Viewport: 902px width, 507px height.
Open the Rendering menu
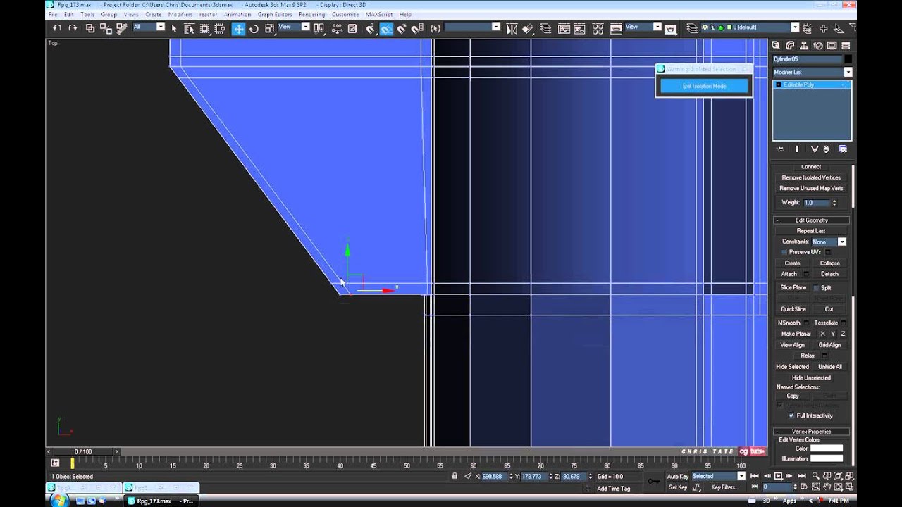coord(311,14)
